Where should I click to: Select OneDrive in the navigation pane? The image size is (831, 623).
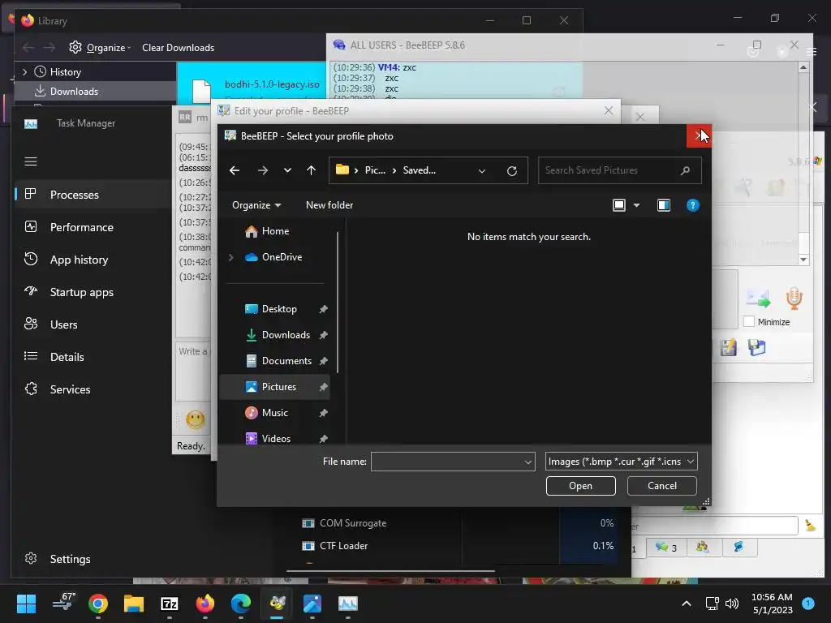coord(273,257)
